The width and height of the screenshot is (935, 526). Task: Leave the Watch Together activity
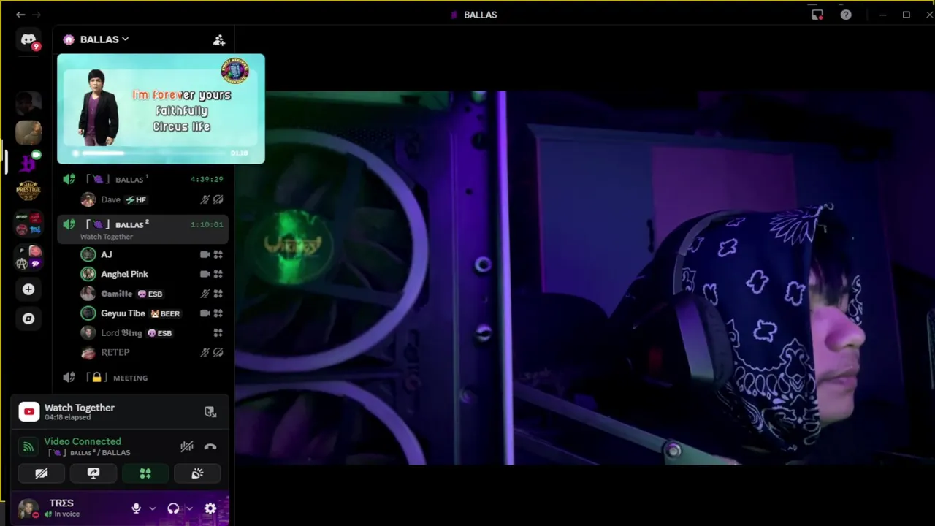210,412
